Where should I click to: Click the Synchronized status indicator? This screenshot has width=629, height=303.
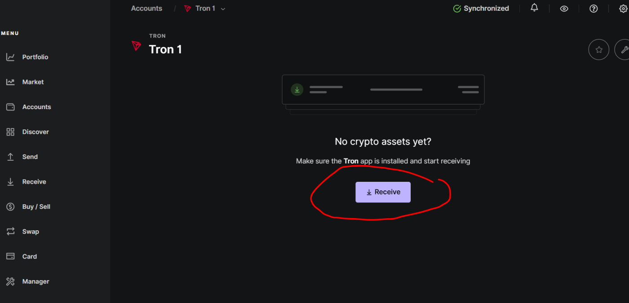coord(481,9)
